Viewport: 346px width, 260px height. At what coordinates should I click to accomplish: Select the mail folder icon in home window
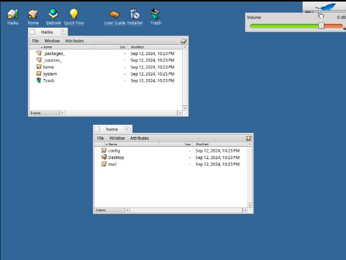[104, 164]
